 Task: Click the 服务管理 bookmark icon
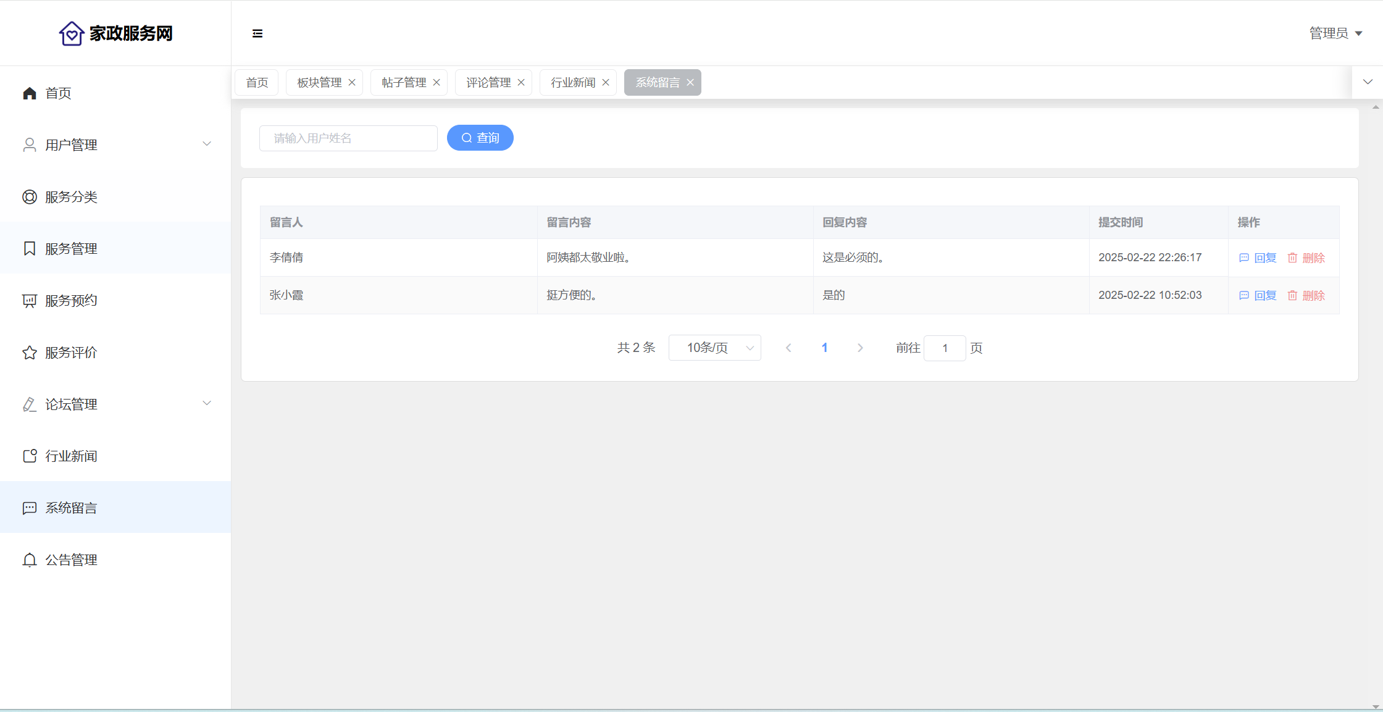[x=30, y=249]
